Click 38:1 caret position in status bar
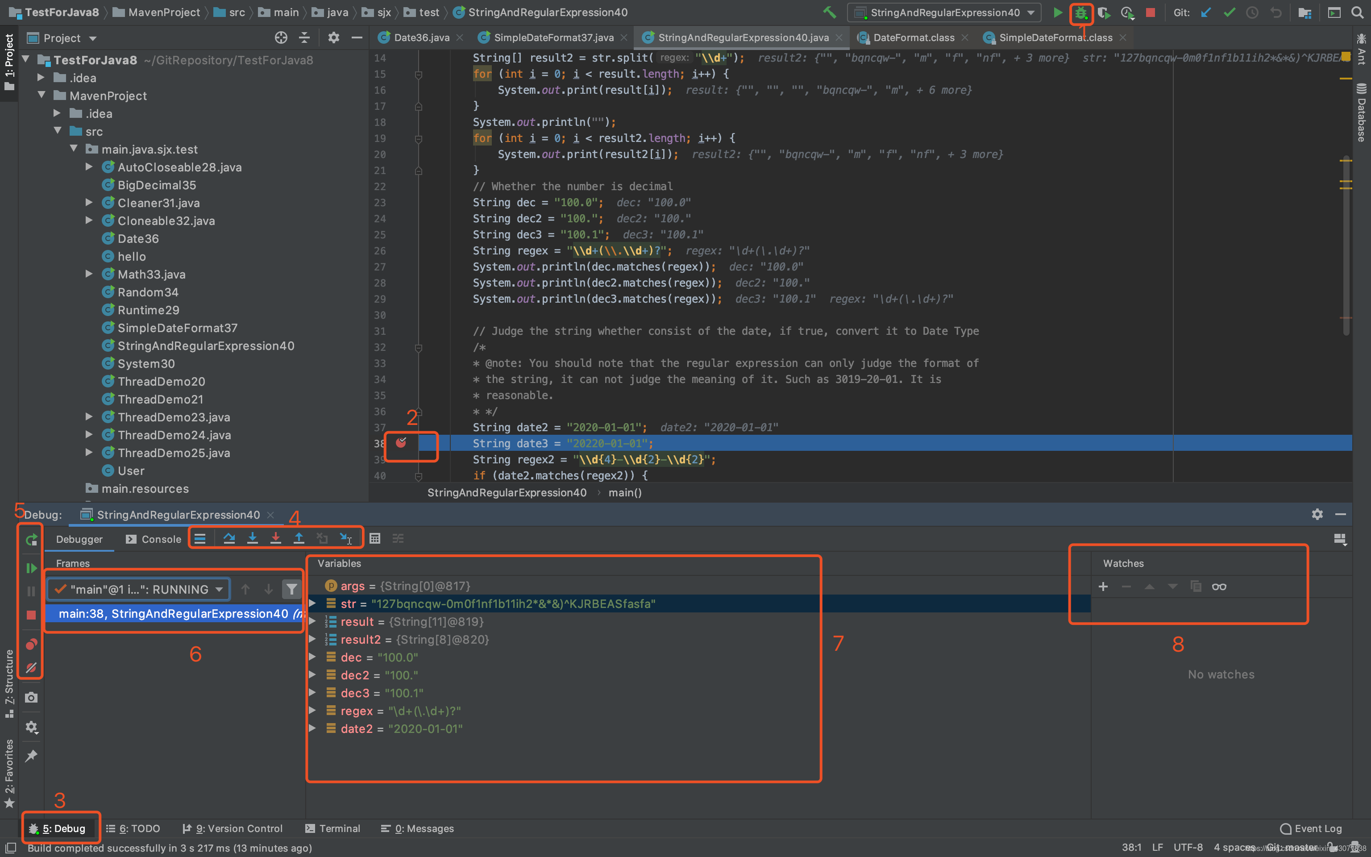This screenshot has width=1371, height=857. pos(1131,847)
